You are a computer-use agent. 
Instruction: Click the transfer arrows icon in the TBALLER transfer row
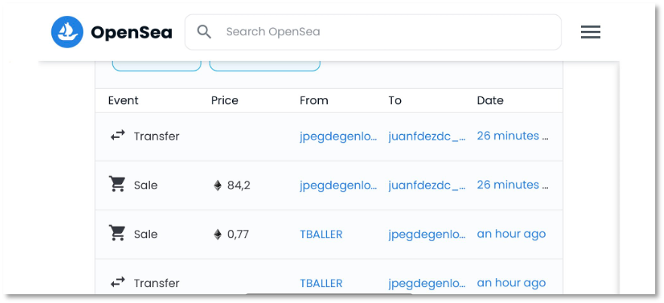118,282
